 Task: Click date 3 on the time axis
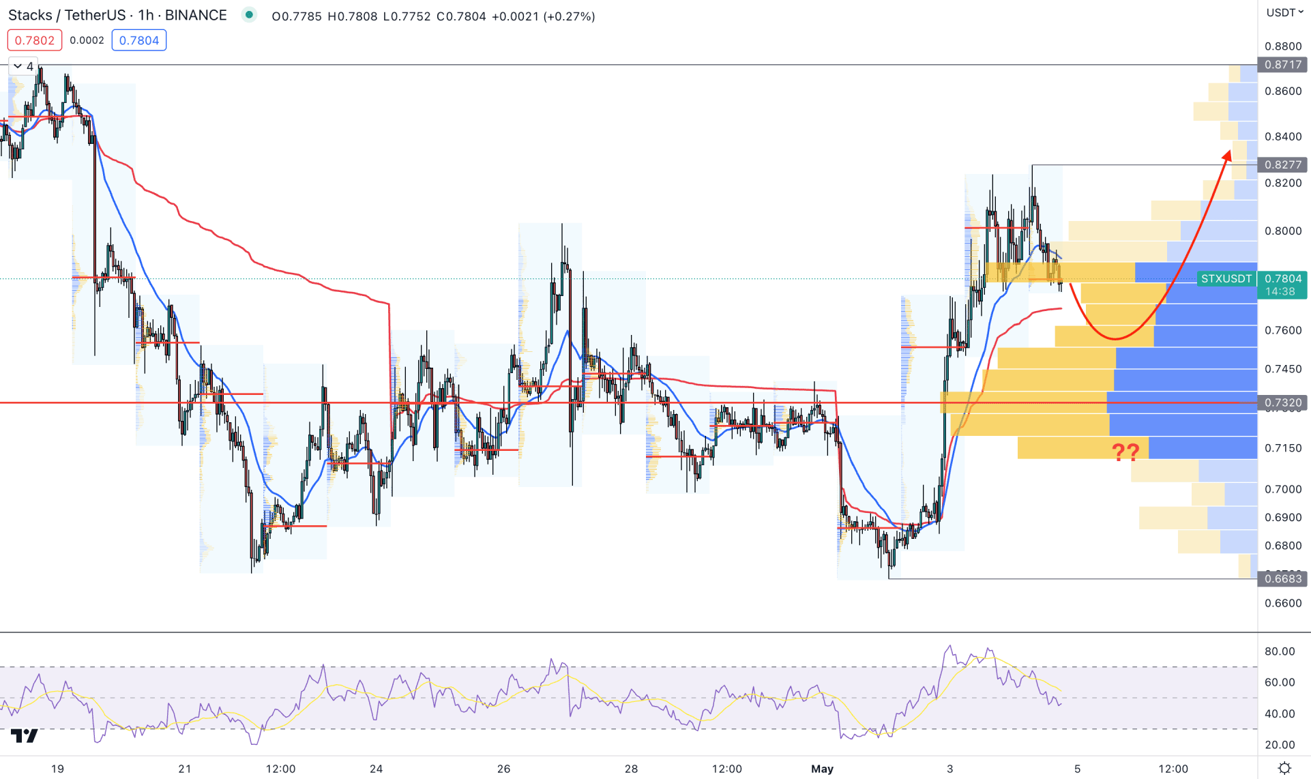(949, 769)
